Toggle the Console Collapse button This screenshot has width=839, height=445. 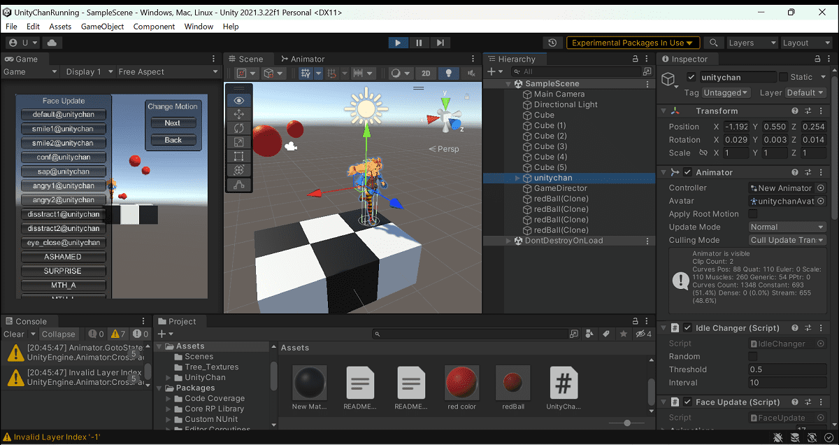tap(59, 334)
